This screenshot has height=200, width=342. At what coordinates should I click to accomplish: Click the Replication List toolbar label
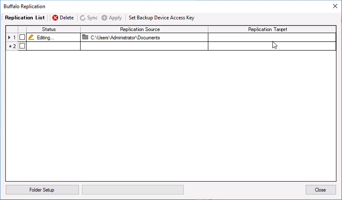pyautogui.click(x=25, y=18)
